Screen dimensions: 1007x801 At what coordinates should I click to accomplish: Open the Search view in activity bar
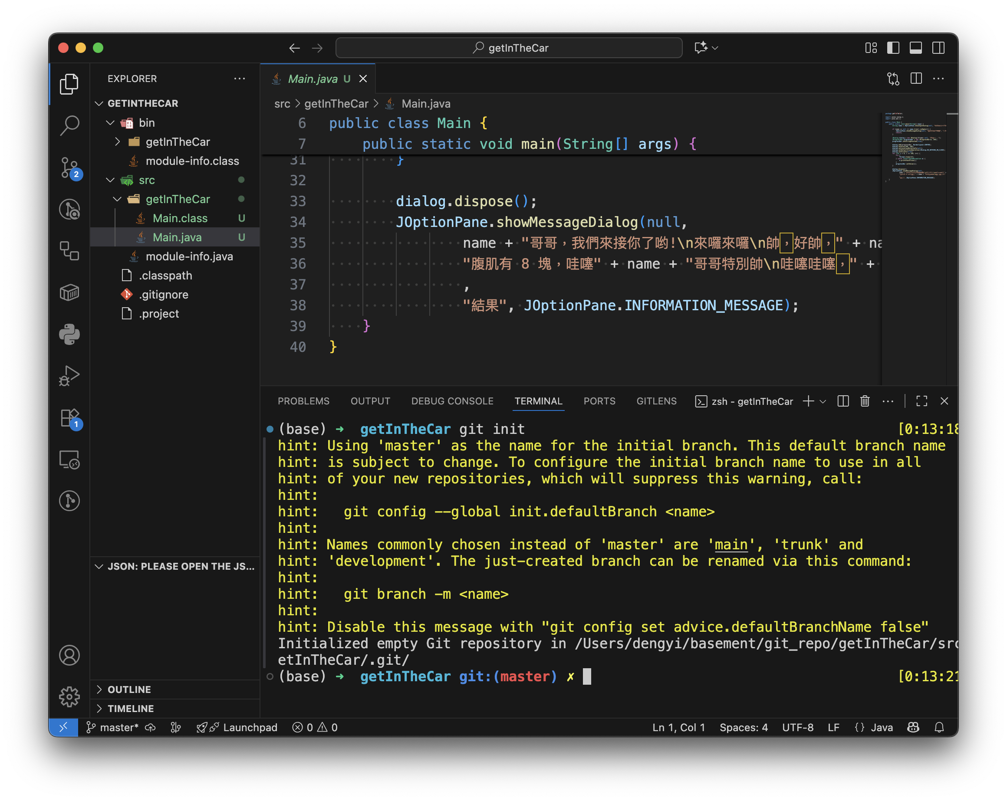coord(69,125)
